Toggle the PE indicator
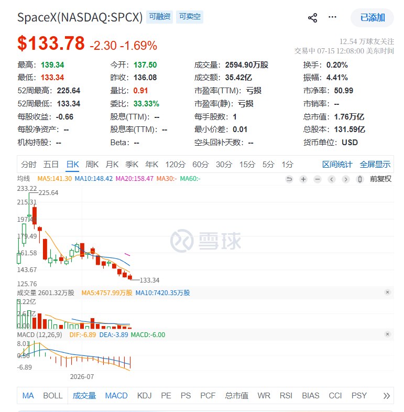404x412 pixels. click(x=166, y=395)
